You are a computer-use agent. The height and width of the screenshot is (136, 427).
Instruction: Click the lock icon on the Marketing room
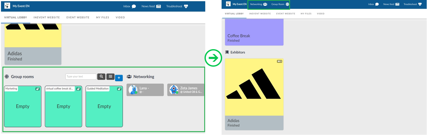tap(38, 89)
